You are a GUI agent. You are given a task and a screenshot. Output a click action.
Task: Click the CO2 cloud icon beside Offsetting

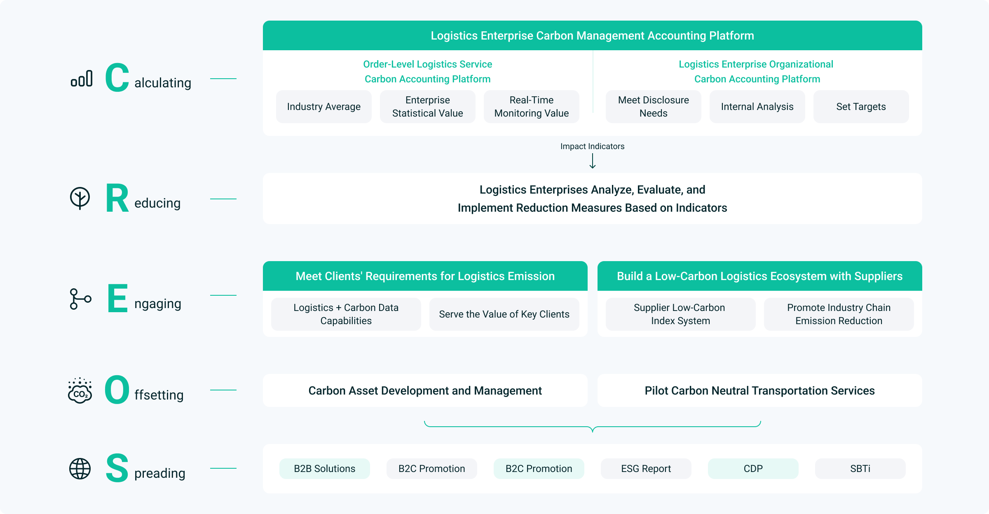click(80, 390)
